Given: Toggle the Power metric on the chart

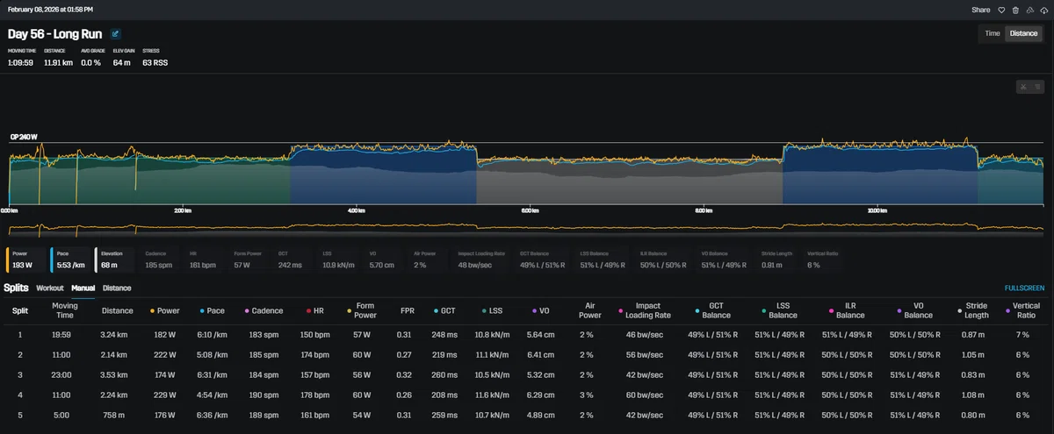Looking at the screenshot, I should (26, 260).
